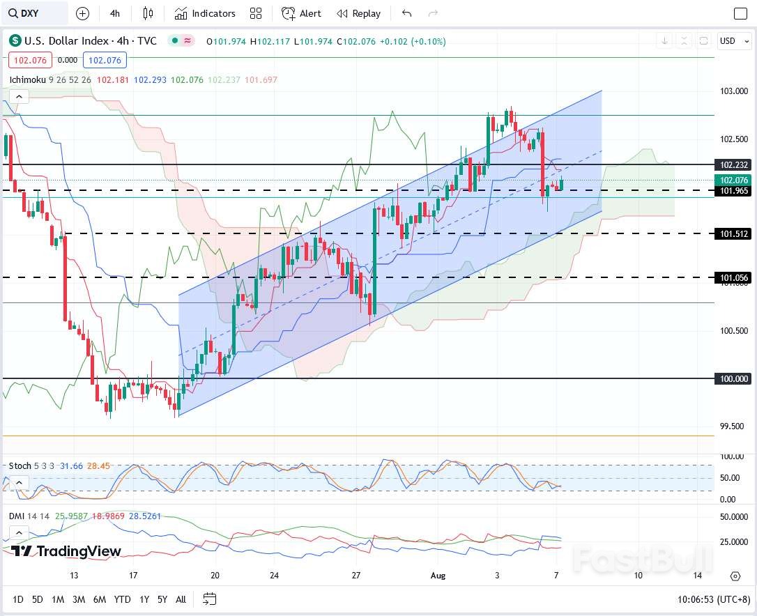757x616 pixels.
Task: Add a symbol with the plus icon
Action: (83, 13)
